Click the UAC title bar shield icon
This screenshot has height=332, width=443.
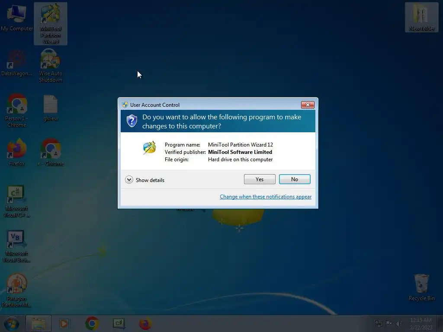pos(125,105)
